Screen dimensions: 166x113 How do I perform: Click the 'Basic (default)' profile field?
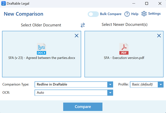(x=147, y=84)
